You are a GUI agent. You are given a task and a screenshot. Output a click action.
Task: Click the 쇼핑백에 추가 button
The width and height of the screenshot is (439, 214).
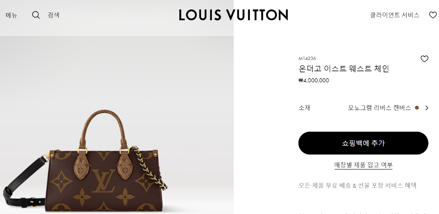tap(363, 143)
